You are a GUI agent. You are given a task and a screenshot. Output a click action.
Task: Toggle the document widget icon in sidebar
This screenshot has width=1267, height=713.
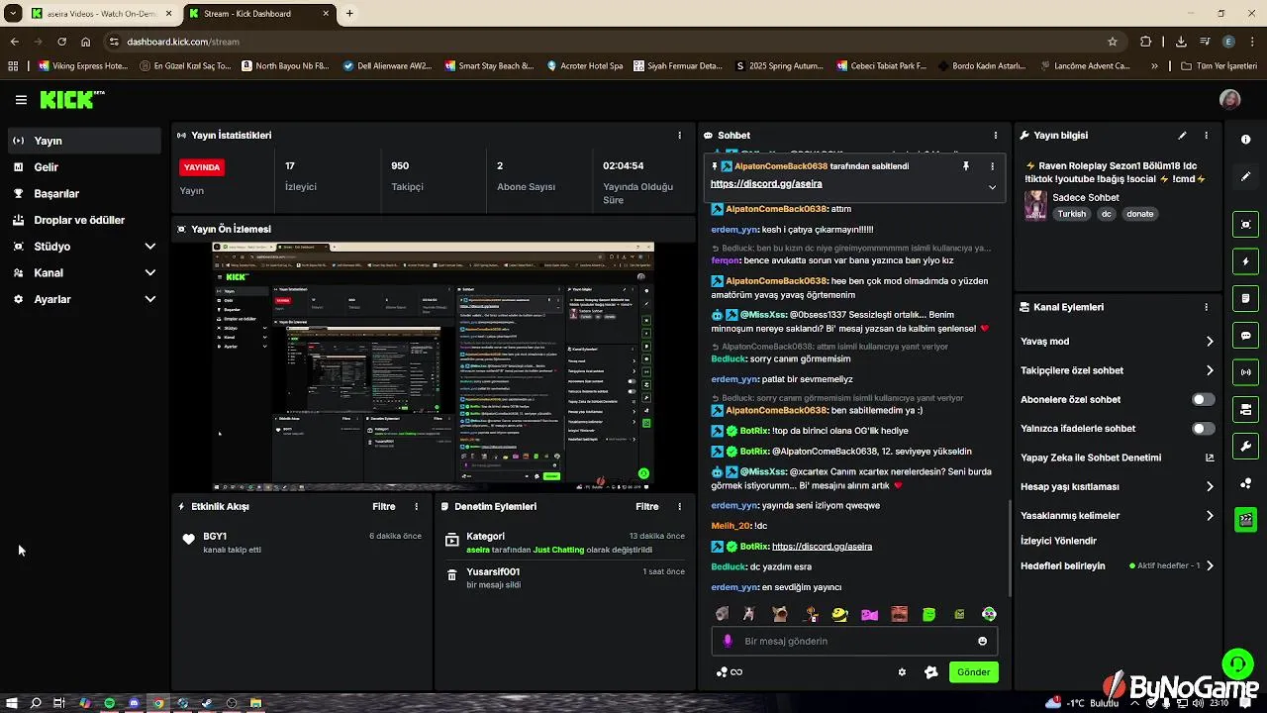(1245, 298)
